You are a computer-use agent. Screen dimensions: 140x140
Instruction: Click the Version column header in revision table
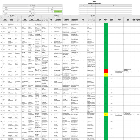(83, 6)
